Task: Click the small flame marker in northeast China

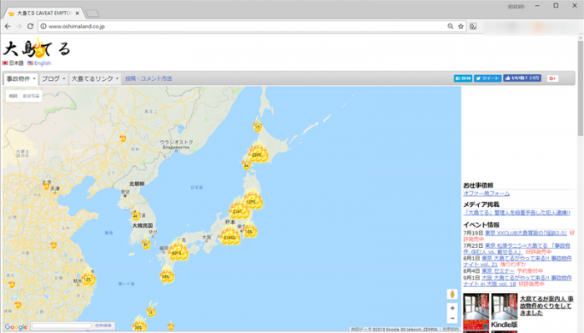Action: click(123, 138)
